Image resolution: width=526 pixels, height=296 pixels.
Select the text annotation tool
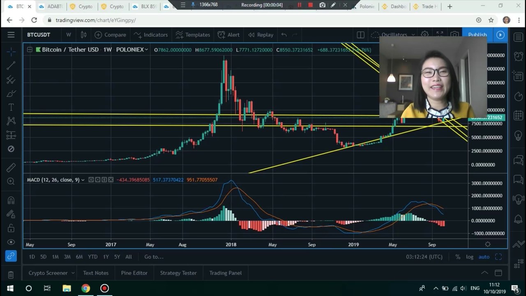[x=11, y=107]
